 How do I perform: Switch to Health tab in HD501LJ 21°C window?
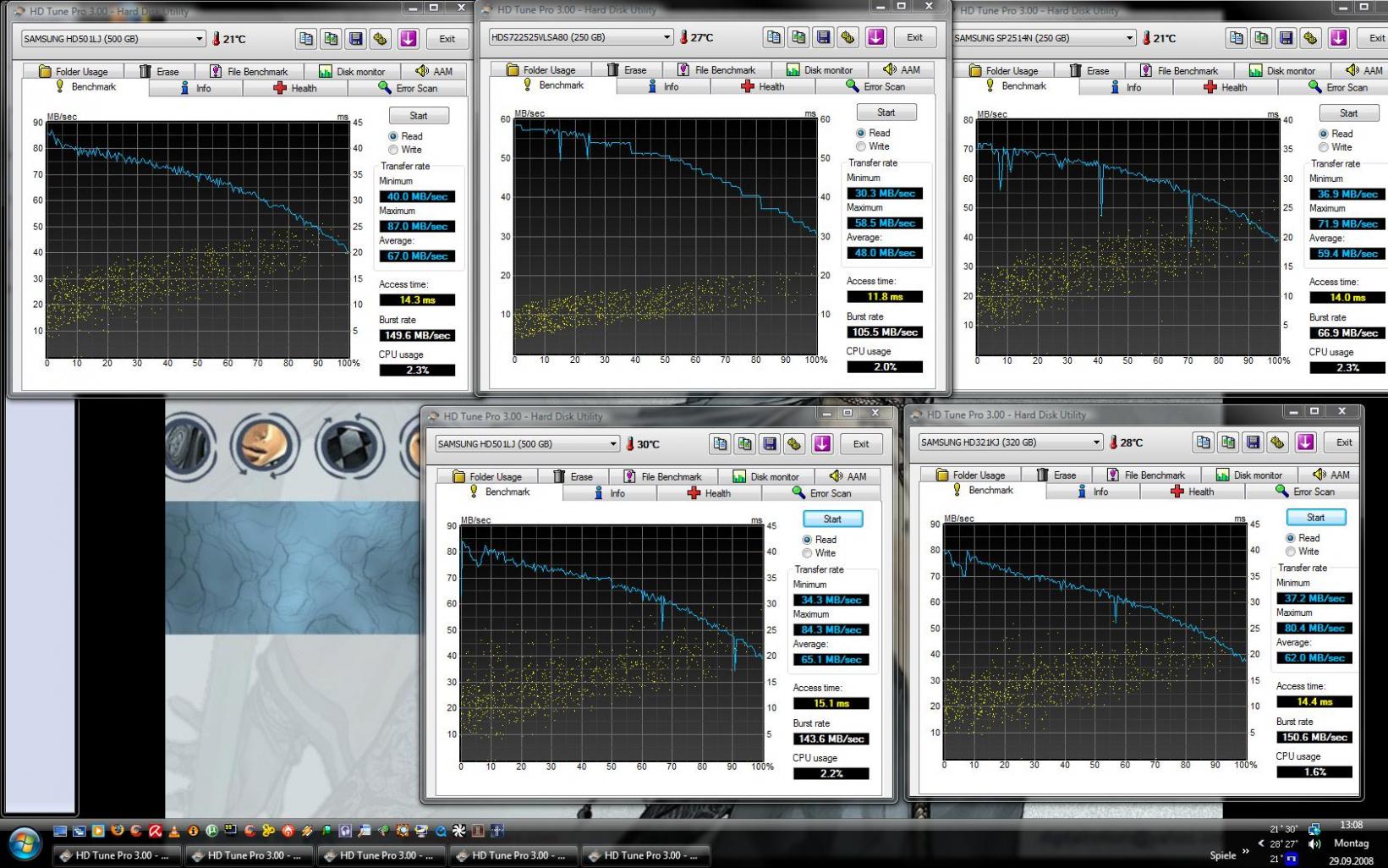(x=295, y=88)
